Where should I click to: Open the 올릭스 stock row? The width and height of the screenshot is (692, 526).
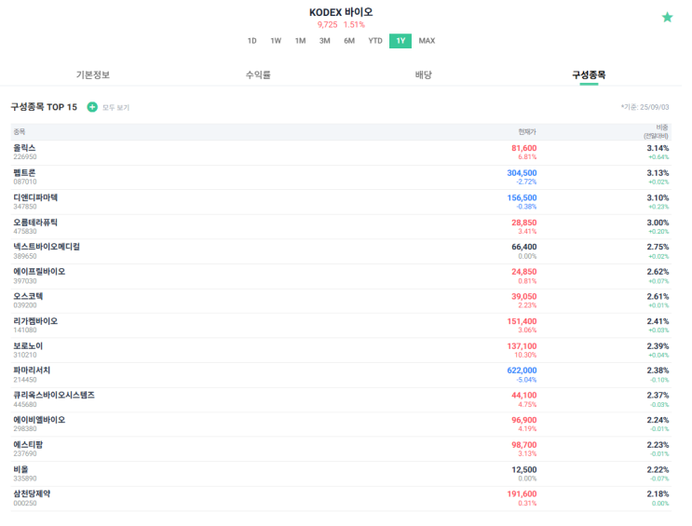pos(341,153)
